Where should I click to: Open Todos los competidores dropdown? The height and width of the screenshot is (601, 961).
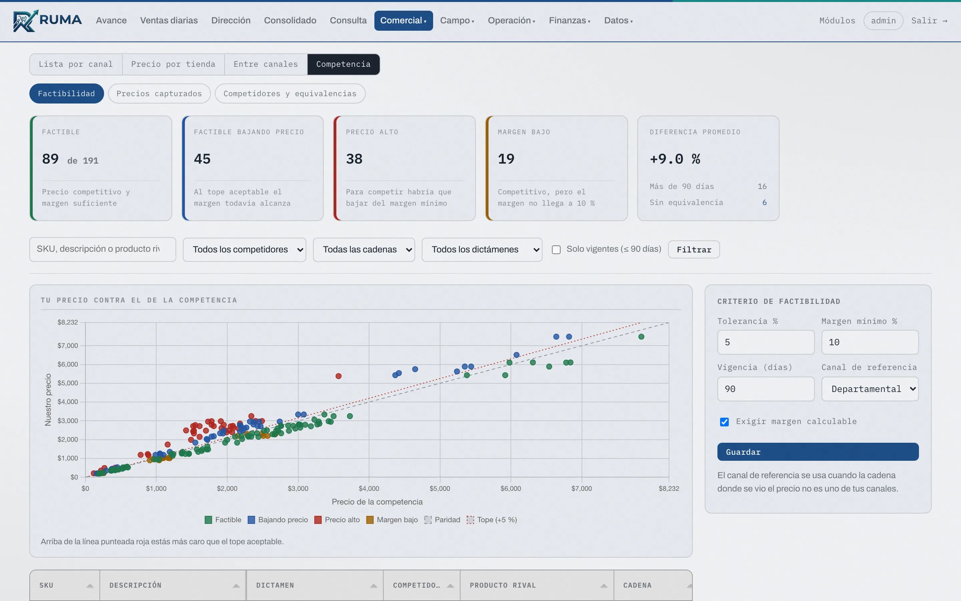click(x=244, y=250)
